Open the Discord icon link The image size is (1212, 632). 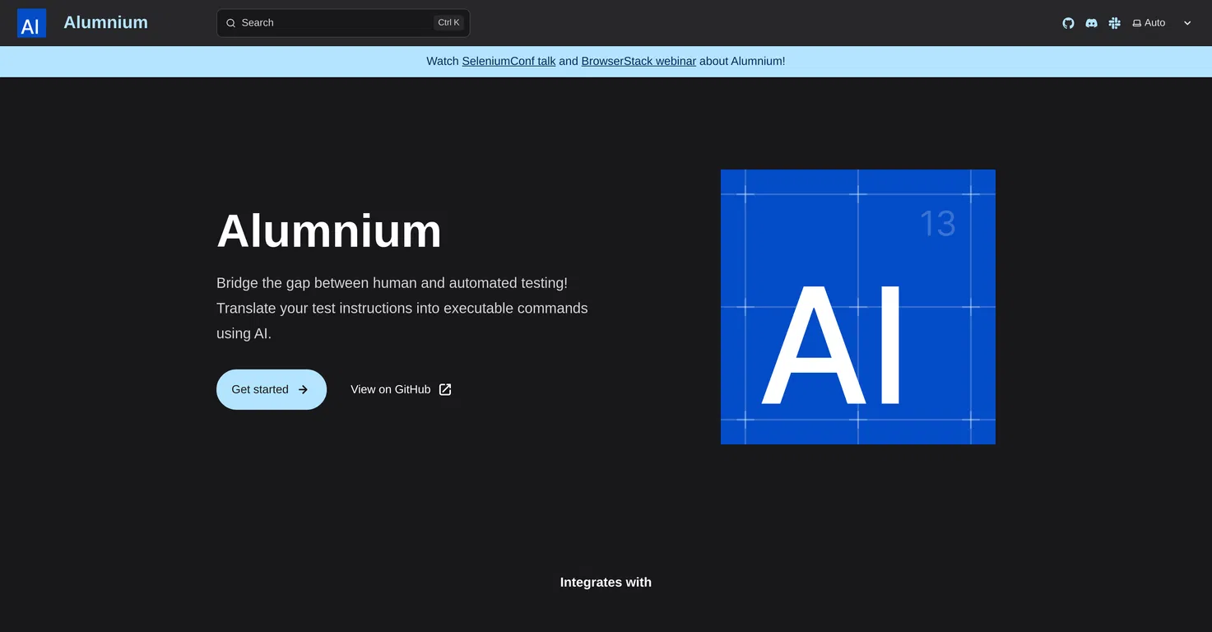pos(1091,23)
